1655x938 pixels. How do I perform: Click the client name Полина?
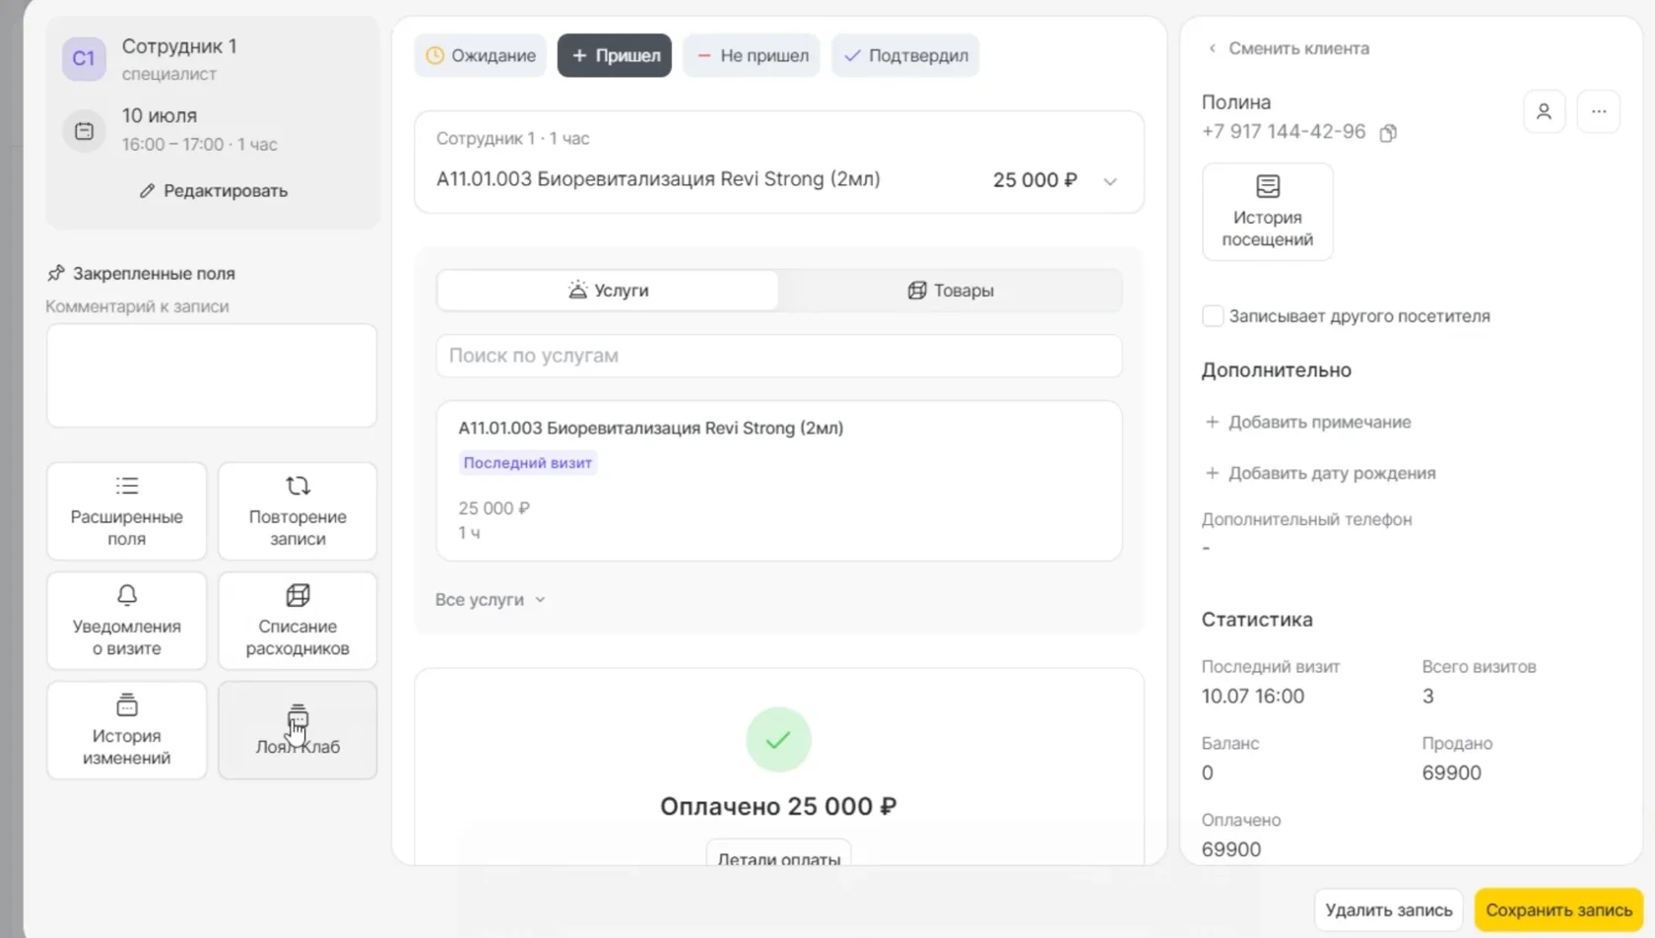pyautogui.click(x=1236, y=102)
